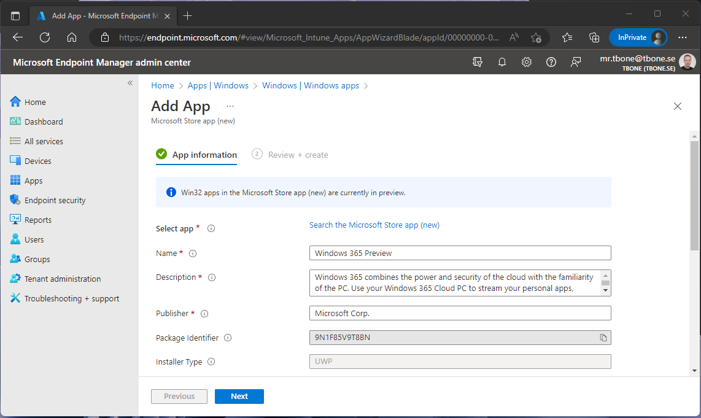This screenshot has width=701, height=418.
Task: Open the Users section
Action: pos(33,239)
